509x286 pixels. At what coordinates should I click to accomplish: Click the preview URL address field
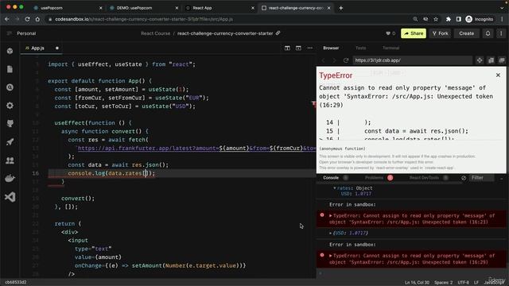click(412, 60)
